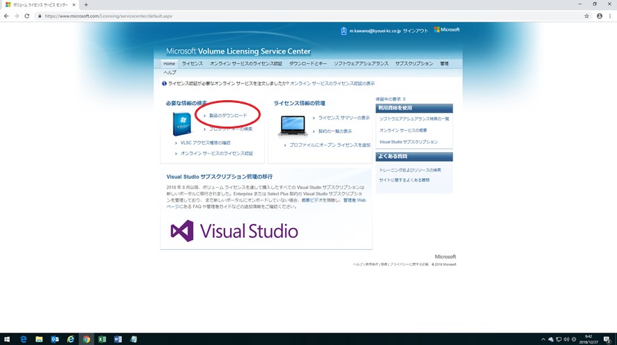Open オンライン サービスのライセンス認証の表示 notice link
The height and width of the screenshot is (345, 617).
pos(332,83)
